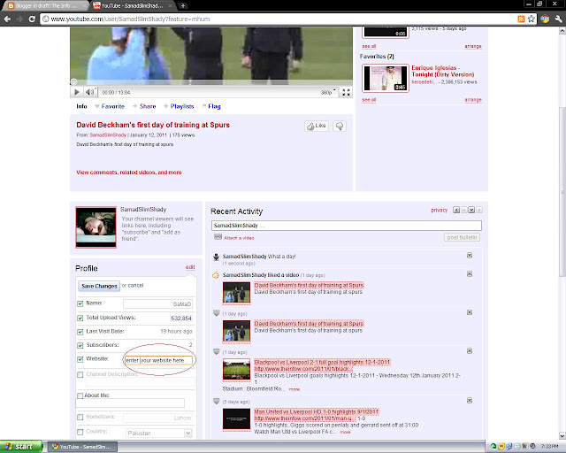Open Blackpool vs Liverpool video thumbnail
Viewport: 566px width, 453px height.
coord(236,370)
